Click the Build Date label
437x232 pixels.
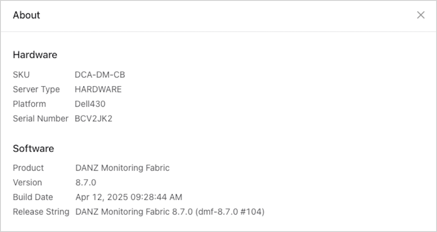point(33,197)
